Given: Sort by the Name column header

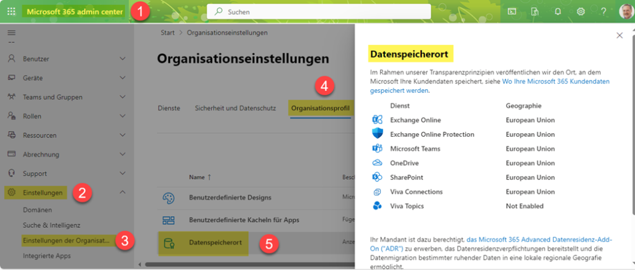Looking at the screenshot, I should [200, 177].
